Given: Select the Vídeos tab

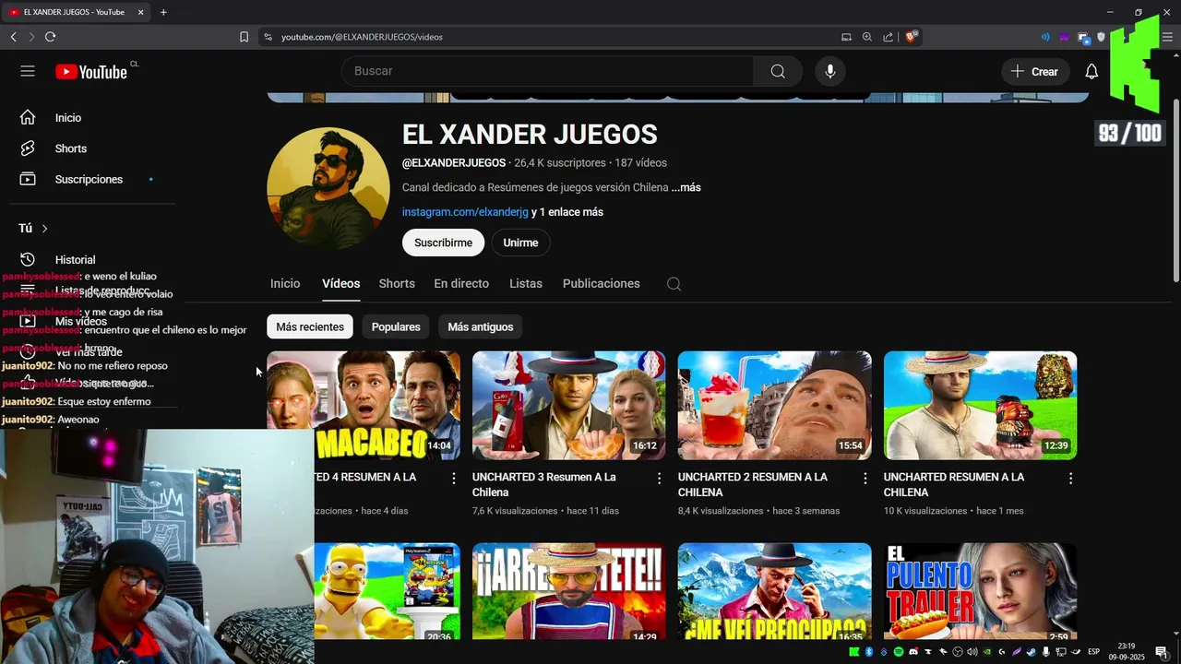Looking at the screenshot, I should [340, 283].
